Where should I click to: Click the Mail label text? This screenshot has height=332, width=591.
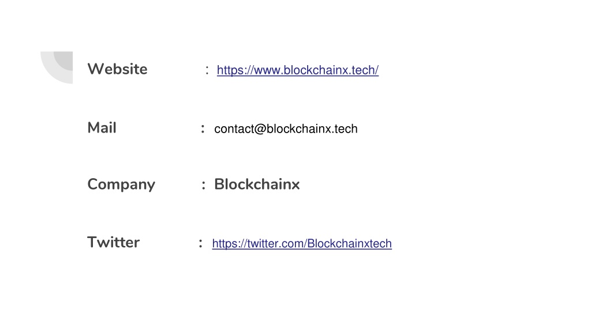(x=102, y=127)
